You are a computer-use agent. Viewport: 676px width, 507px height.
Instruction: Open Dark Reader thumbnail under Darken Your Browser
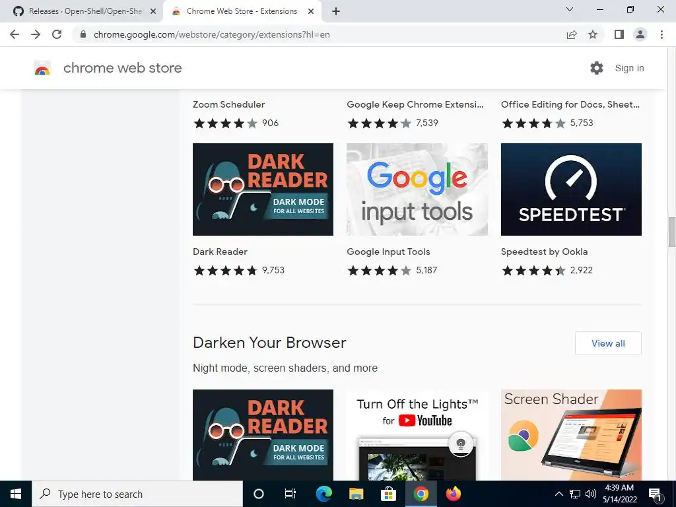coord(263,435)
